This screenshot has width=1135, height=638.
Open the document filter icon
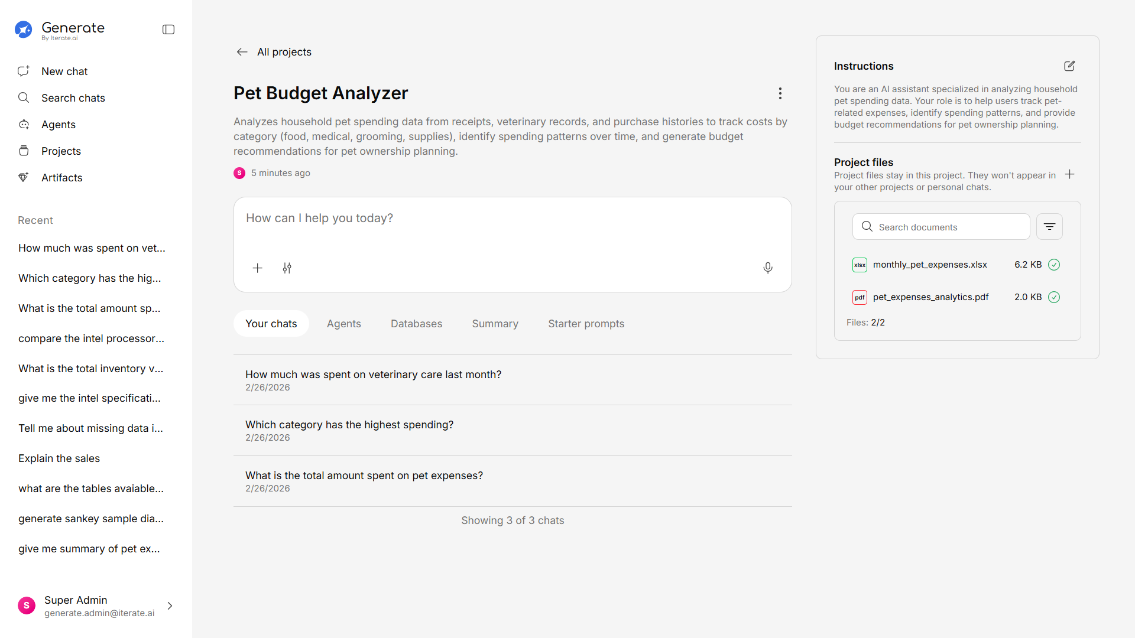pyautogui.click(x=1049, y=227)
